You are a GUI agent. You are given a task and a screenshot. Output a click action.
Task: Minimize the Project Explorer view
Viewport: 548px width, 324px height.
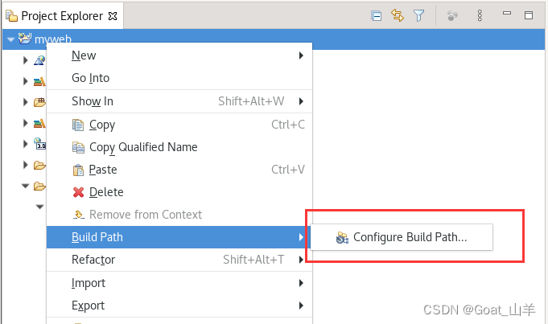click(507, 14)
